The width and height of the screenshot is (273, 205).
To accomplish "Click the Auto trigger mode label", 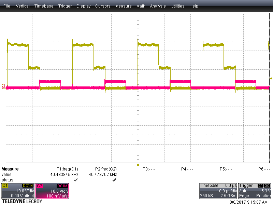I will 243,191.
